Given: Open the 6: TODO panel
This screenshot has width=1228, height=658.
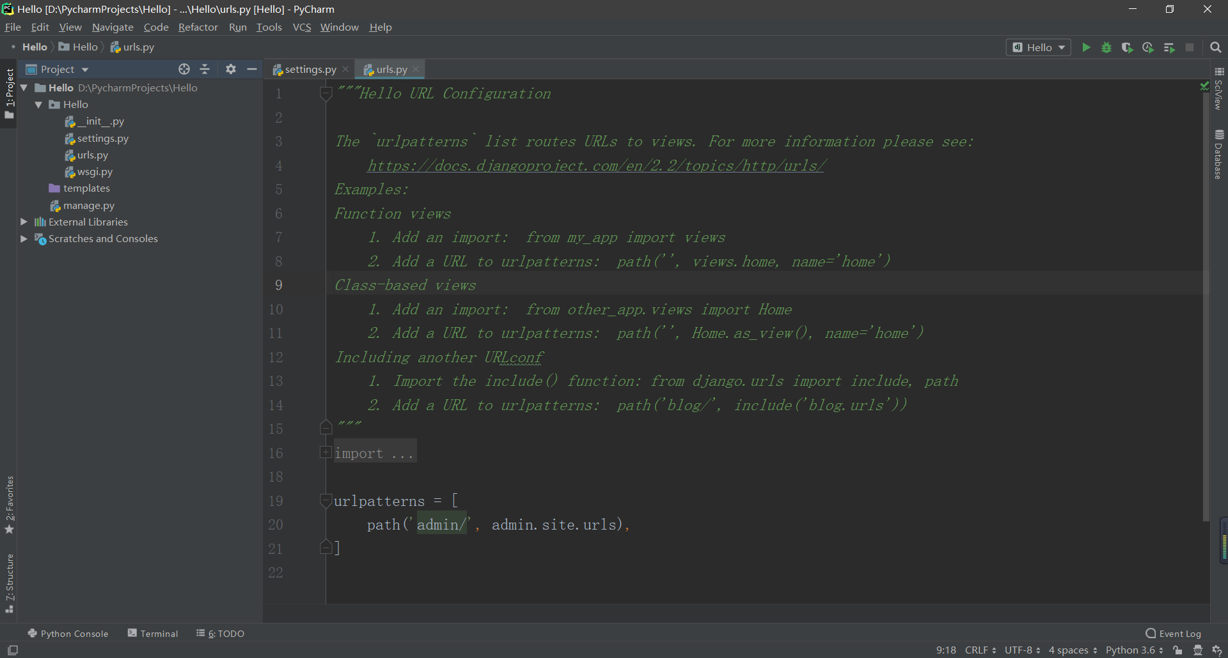Looking at the screenshot, I should point(220,633).
